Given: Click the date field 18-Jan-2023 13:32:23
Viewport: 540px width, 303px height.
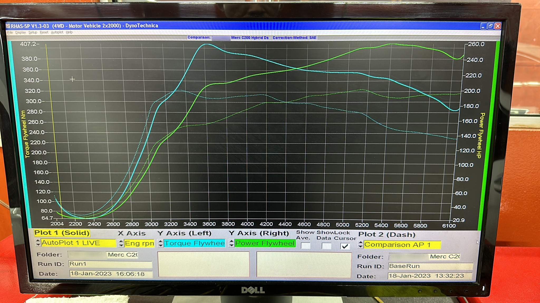Looking at the screenshot, I should click(x=430, y=276).
